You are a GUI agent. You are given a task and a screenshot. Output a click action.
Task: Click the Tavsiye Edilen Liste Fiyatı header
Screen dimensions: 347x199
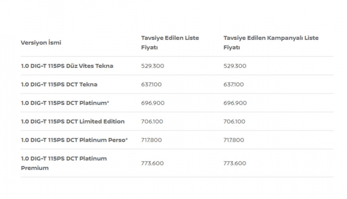[x=170, y=43]
